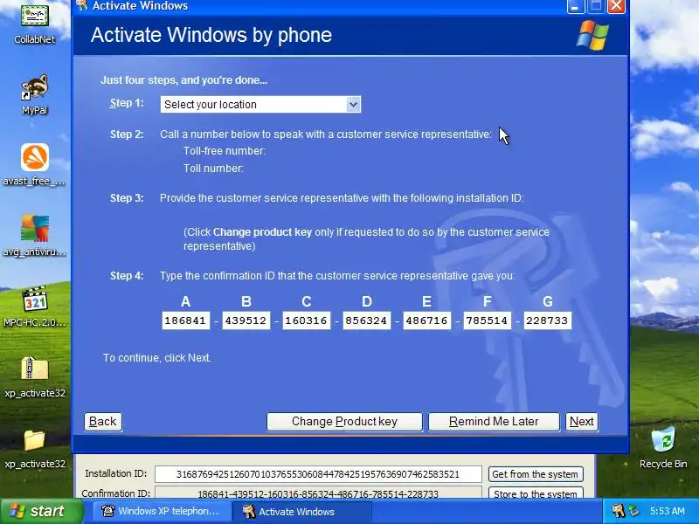Open the Select your location dropdown
The image size is (699, 524).
(x=260, y=104)
